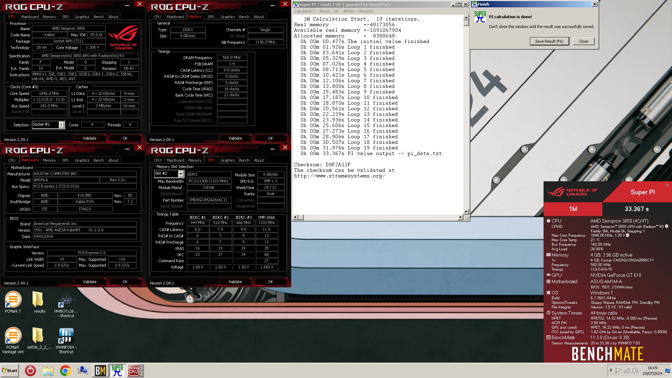The height and width of the screenshot is (378, 672).
Task: Switch to SPD tab in Memory window
Action: pyautogui.click(x=211, y=17)
